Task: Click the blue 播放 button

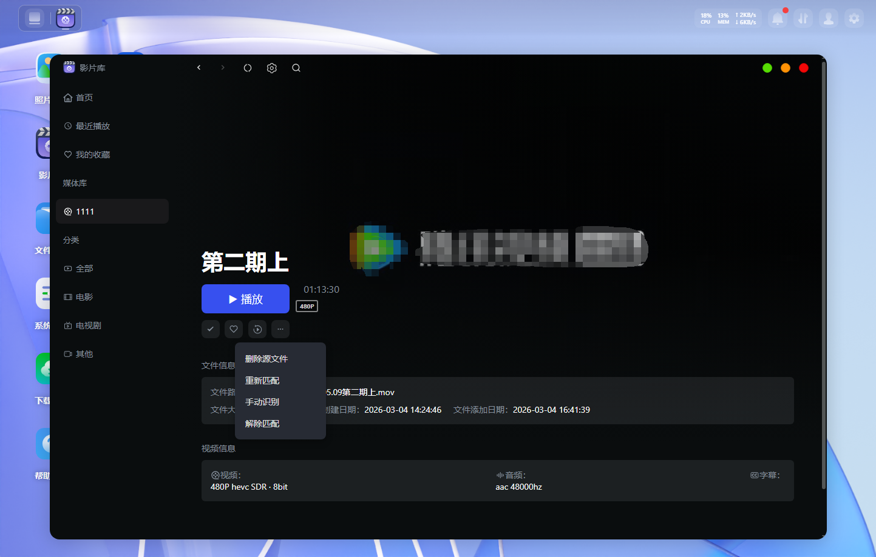Action: pos(245,299)
